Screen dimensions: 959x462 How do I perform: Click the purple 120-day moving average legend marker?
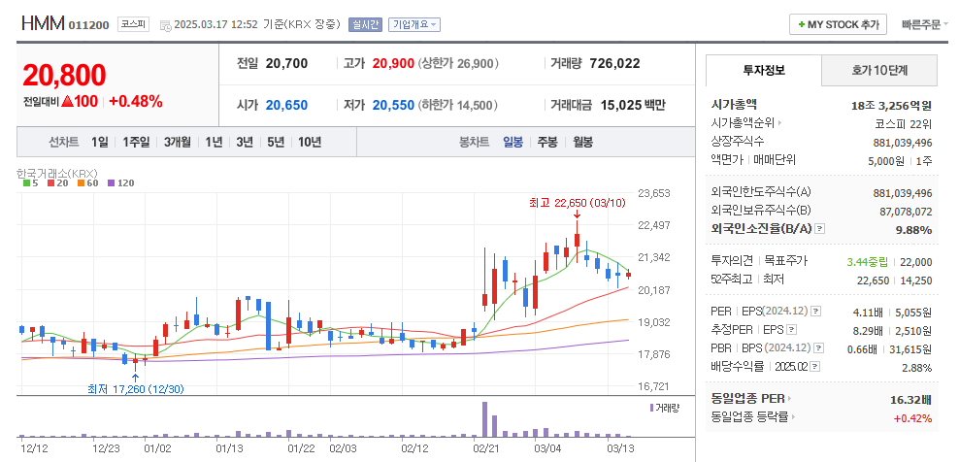tap(111, 183)
